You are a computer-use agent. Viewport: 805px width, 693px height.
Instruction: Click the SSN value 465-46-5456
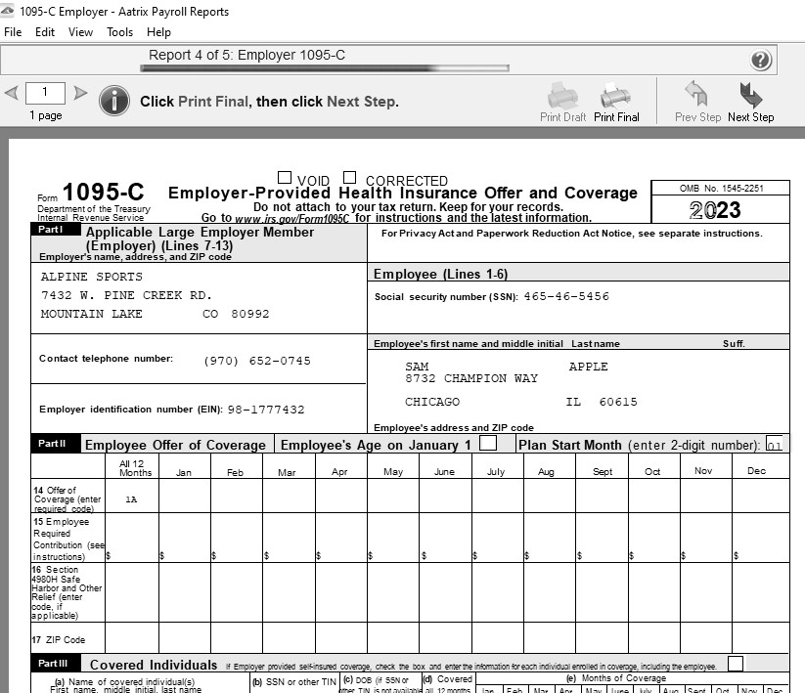[x=566, y=296]
